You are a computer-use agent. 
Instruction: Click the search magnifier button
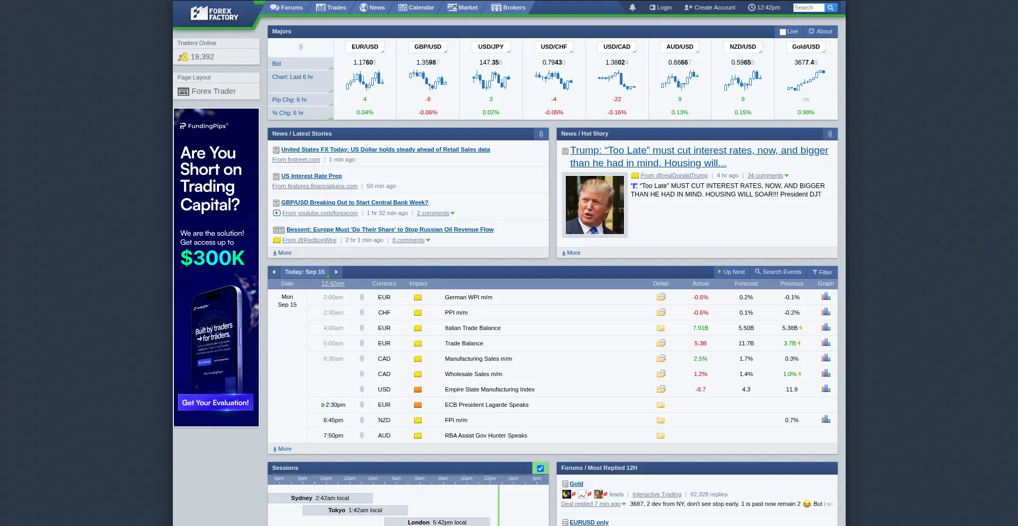click(831, 7)
